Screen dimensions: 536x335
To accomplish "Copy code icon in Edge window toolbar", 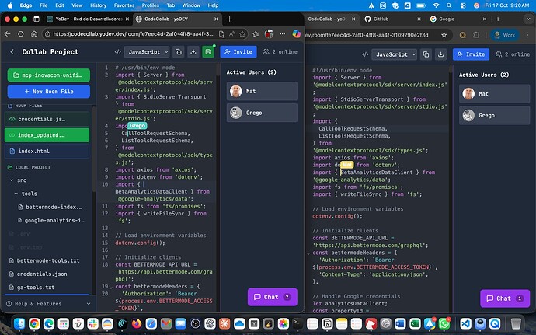I will (179, 51).
